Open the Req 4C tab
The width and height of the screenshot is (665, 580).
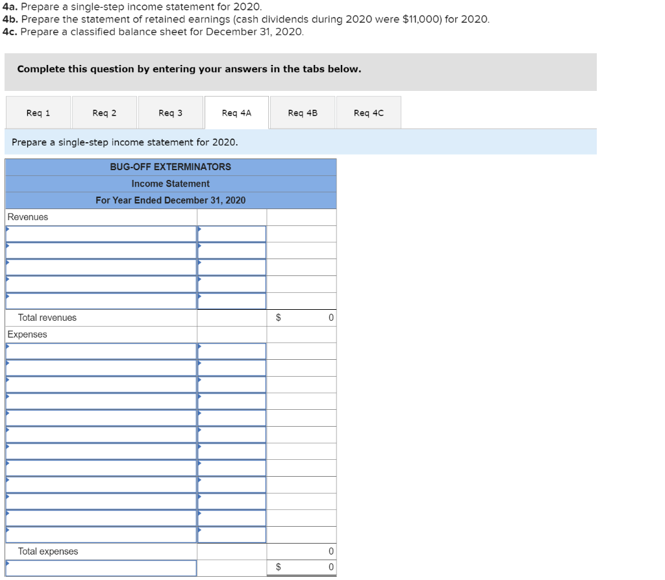pos(369,112)
